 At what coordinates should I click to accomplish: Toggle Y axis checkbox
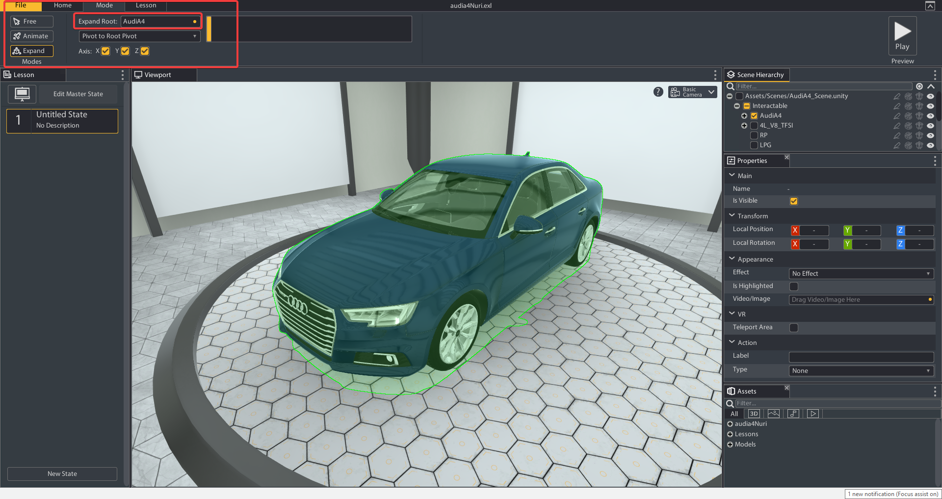point(125,51)
